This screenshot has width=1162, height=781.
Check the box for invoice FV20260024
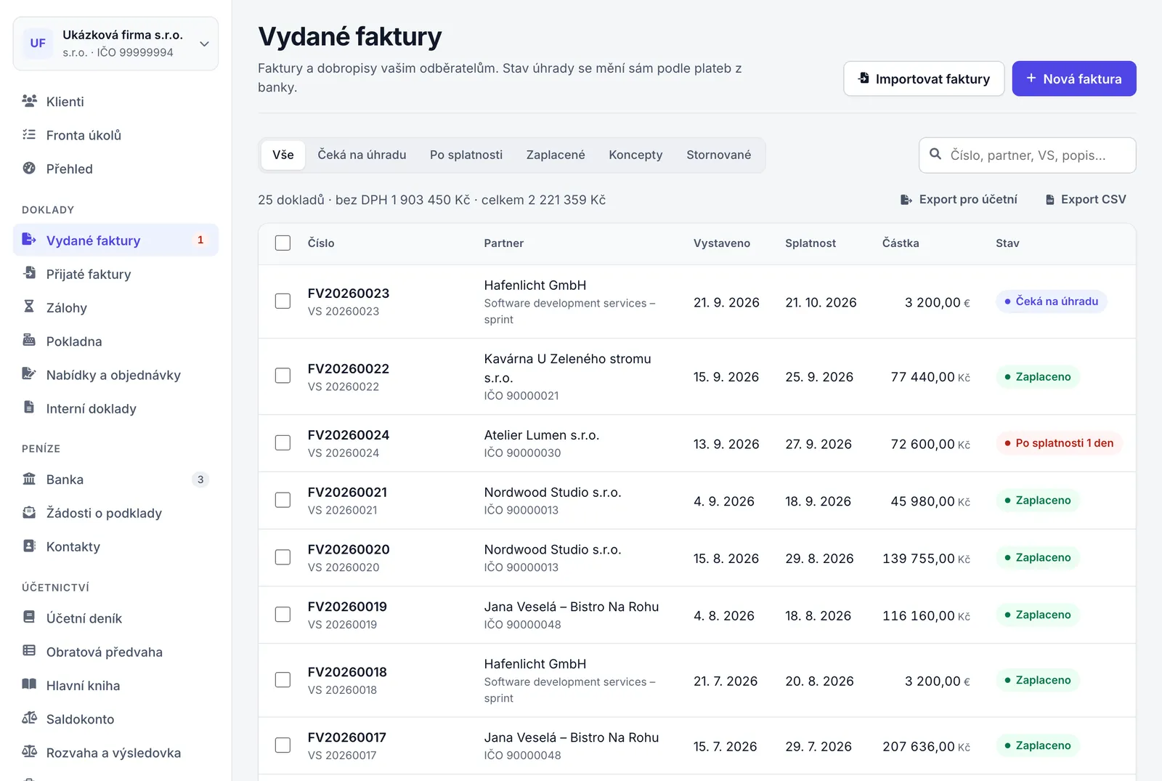point(283,442)
